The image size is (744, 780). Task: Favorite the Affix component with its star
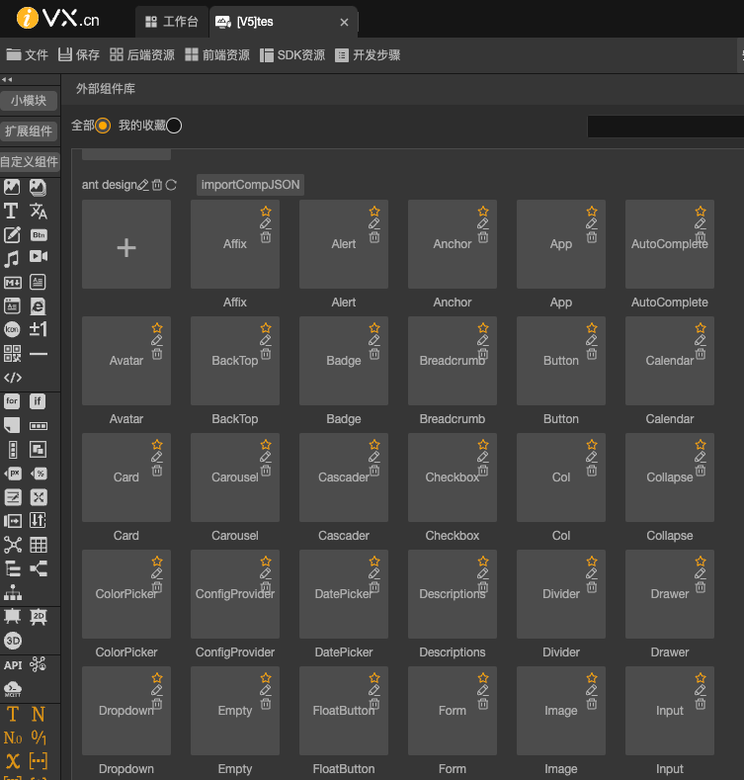tap(266, 211)
